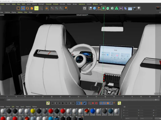Open the Simulate menu
161x120 pixels.
[62, 4]
